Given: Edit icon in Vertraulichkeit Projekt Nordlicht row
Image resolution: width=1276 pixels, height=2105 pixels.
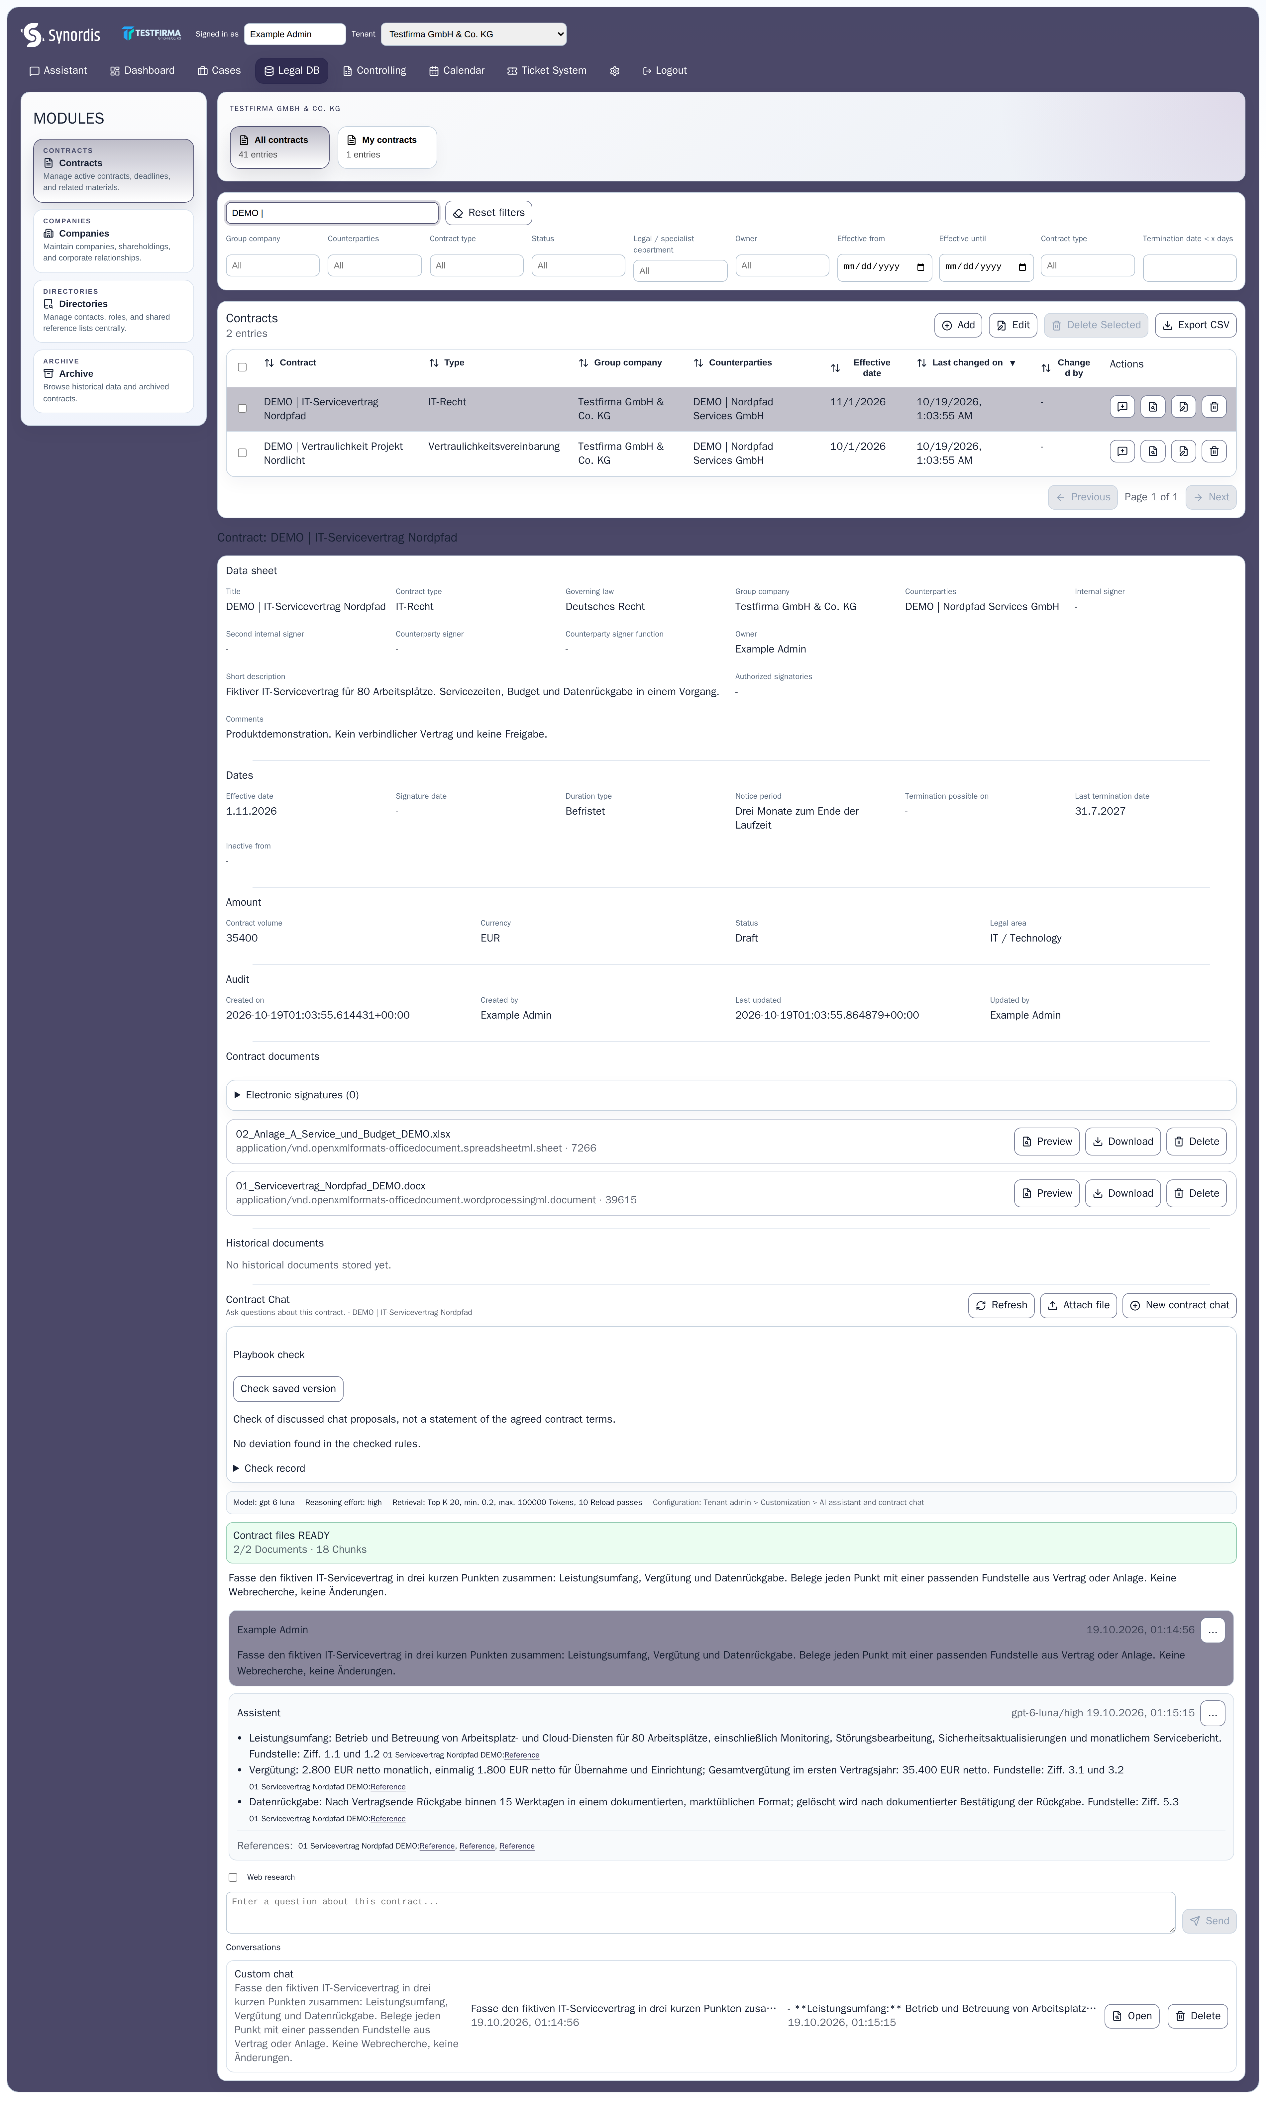Looking at the screenshot, I should point(1183,451).
